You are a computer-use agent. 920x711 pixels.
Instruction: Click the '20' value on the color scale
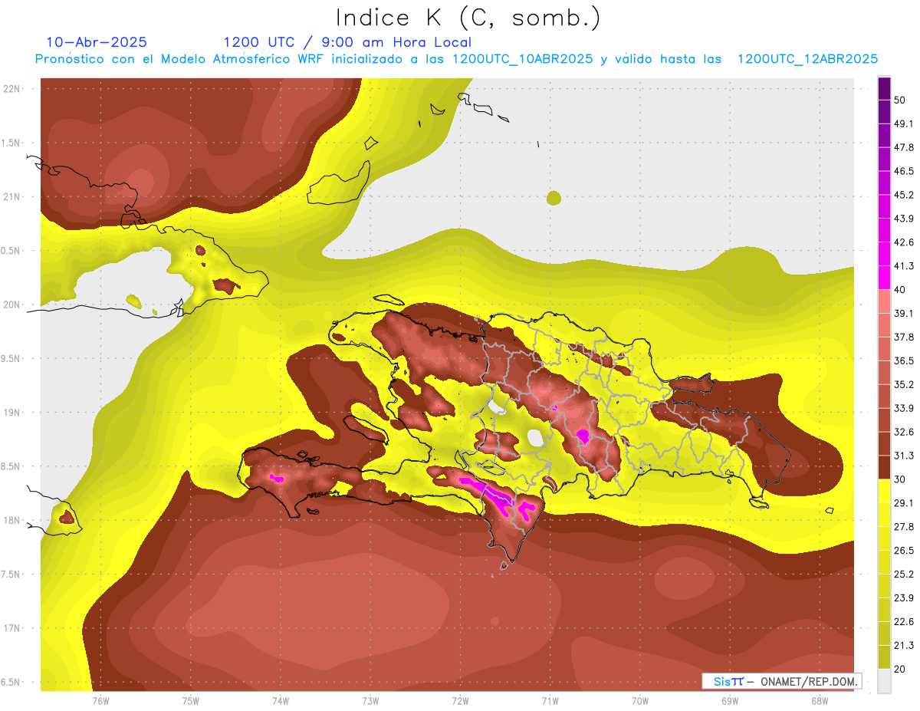901,669
